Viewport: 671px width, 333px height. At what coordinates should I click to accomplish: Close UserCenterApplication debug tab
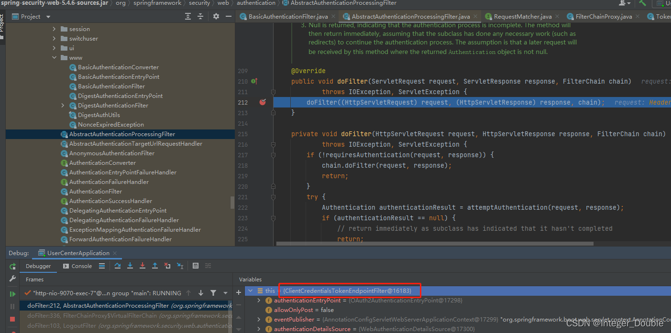point(116,253)
